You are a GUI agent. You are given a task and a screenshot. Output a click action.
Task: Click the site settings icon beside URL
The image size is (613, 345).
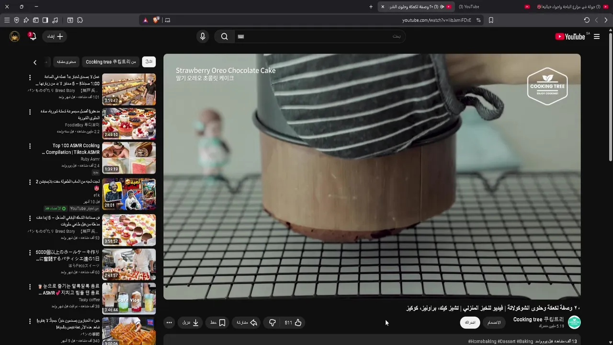tap(478, 20)
